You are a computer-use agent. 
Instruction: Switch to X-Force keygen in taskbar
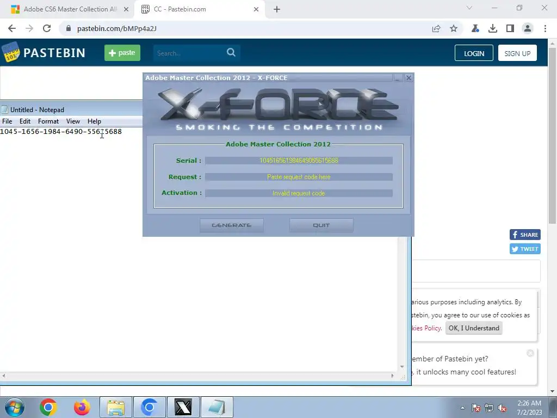click(x=183, y=407)
